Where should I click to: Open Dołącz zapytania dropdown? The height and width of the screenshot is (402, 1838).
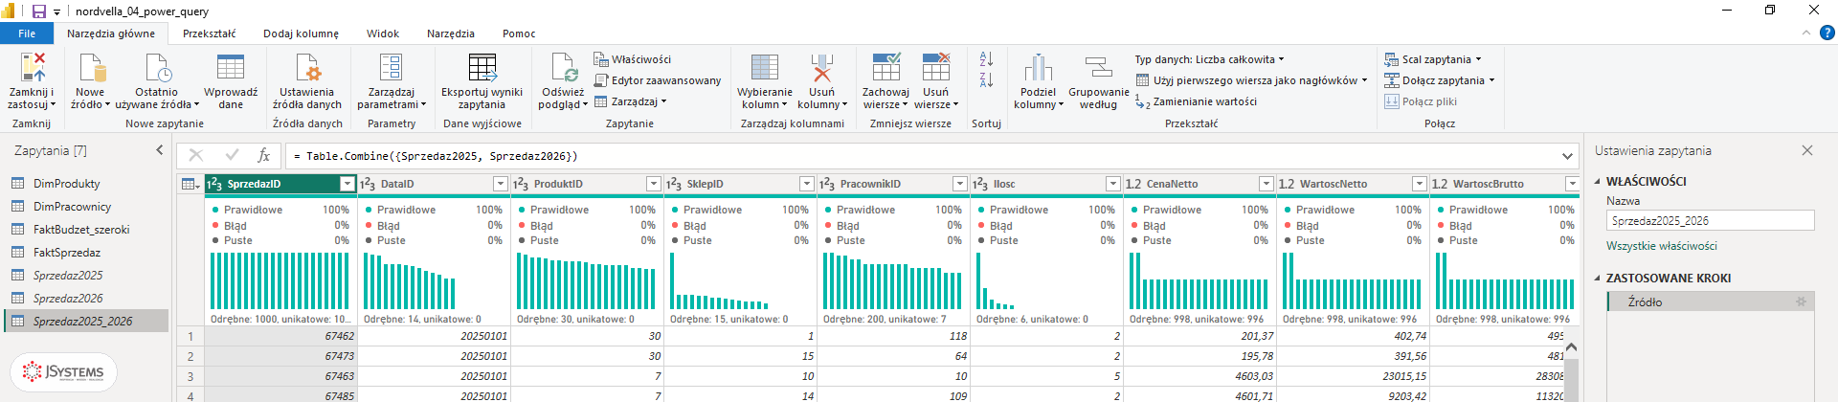point(1439,80)
